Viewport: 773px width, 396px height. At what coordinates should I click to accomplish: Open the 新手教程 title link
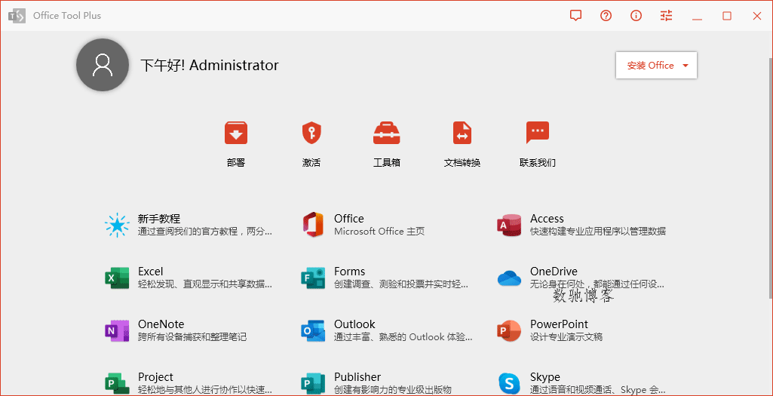point(158,219)
